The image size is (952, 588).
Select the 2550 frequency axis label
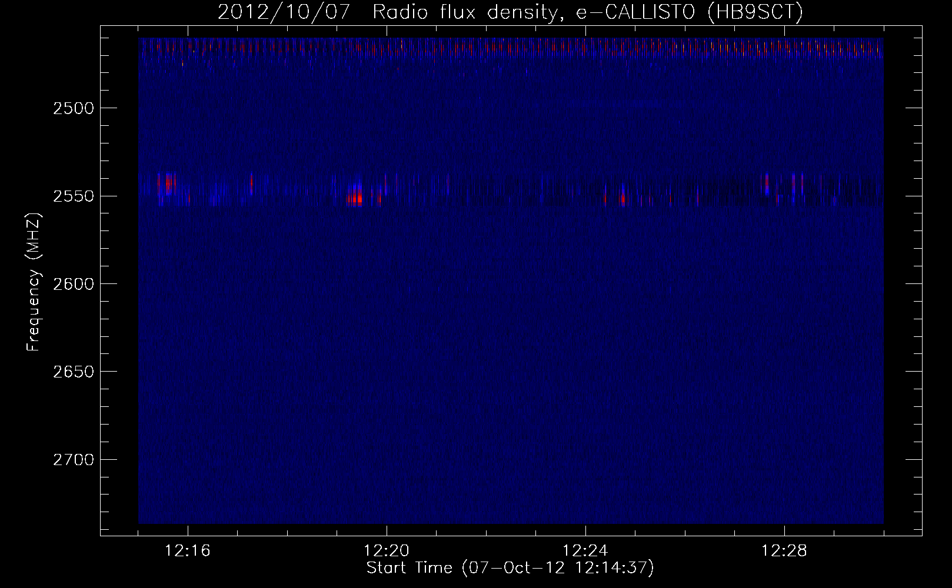pyautogui.click(x=74, y=196)
